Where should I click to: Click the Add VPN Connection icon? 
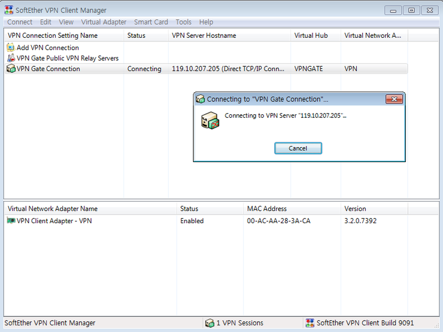tap(11, 47)
